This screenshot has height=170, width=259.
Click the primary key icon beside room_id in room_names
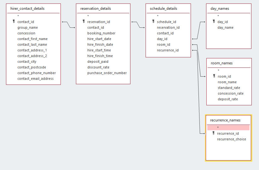coord(214,76)
